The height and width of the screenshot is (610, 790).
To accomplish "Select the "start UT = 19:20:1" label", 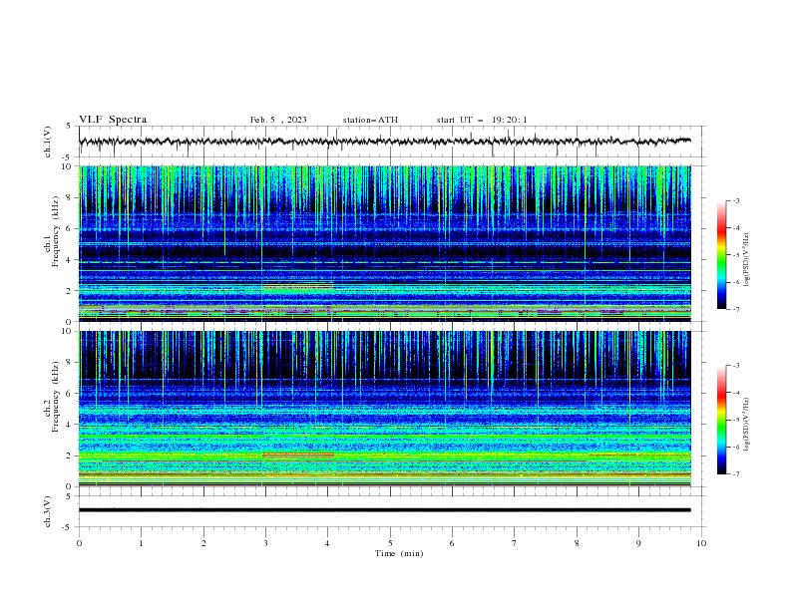I will pos(482,120).
